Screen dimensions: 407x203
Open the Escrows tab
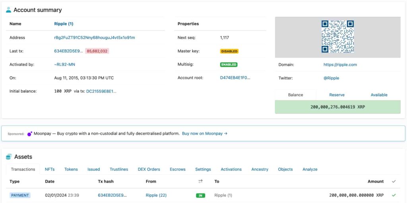click(178, 169)
